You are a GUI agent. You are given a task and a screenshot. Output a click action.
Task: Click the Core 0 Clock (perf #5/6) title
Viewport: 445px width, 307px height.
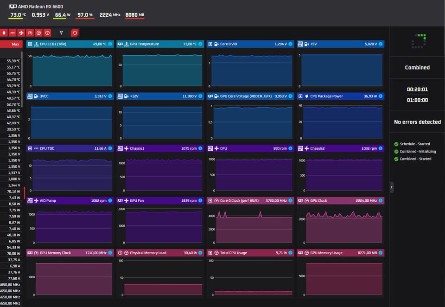point(239,200)
